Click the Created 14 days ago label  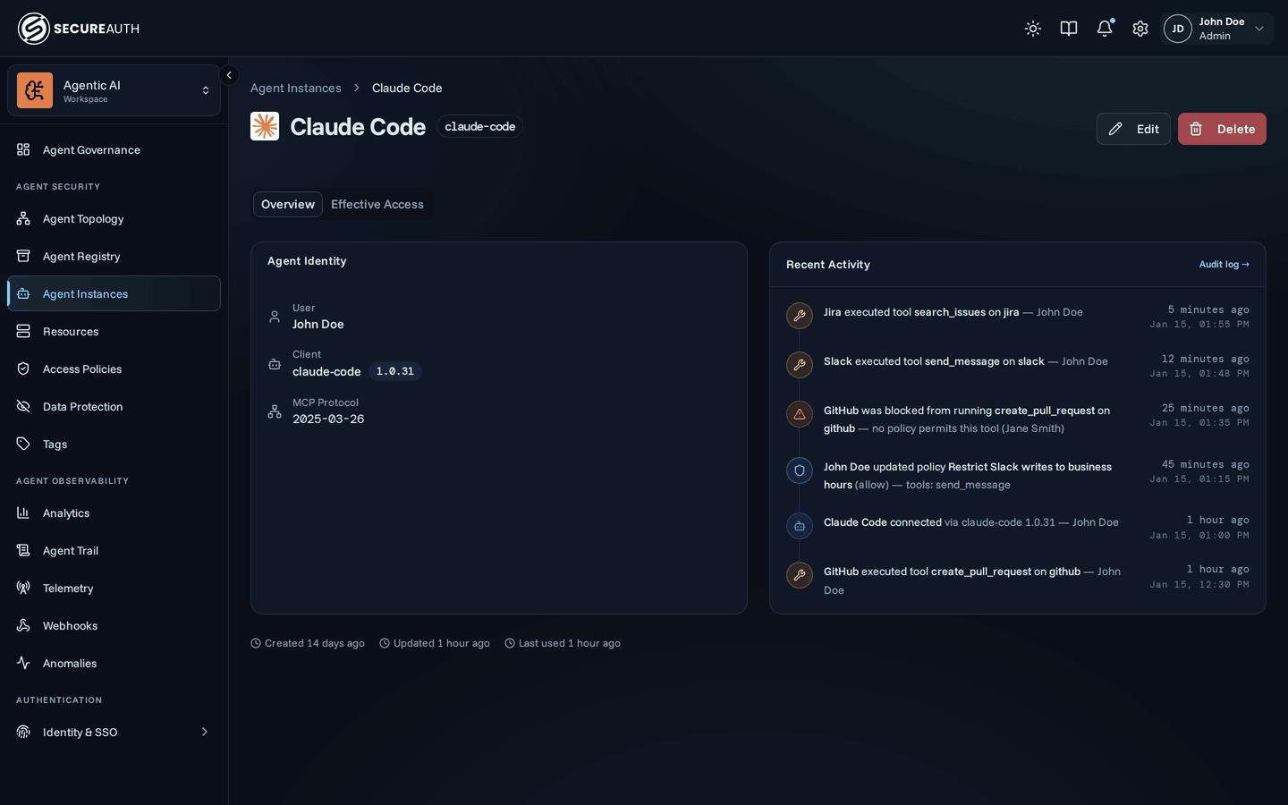(x=308, y=643)
